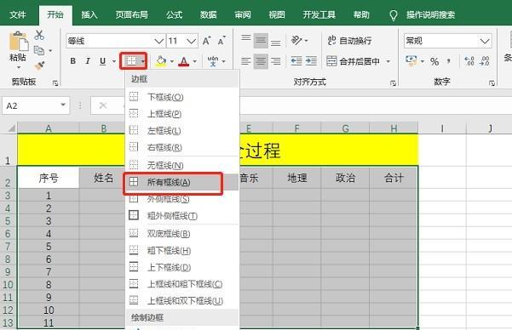The width and height of the screenshot is (512, 330).
Task: Toggle Bold formatting
Action: point(73,61)
